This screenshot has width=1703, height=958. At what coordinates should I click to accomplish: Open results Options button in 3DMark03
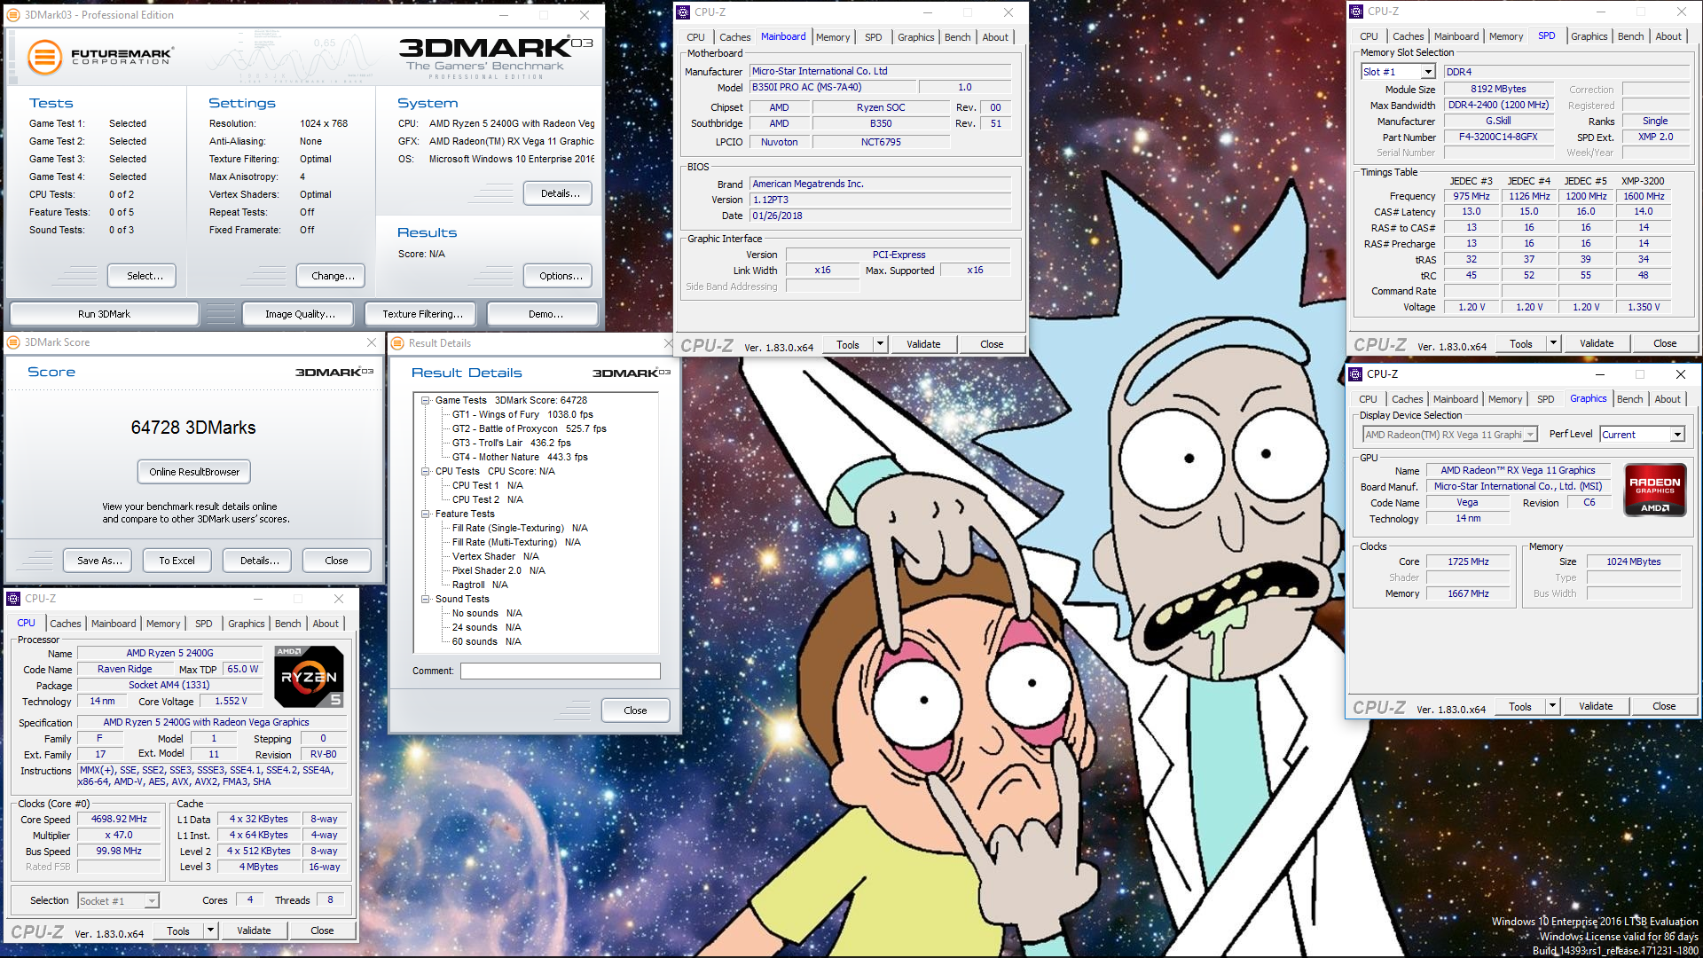[x=560, y=276]
